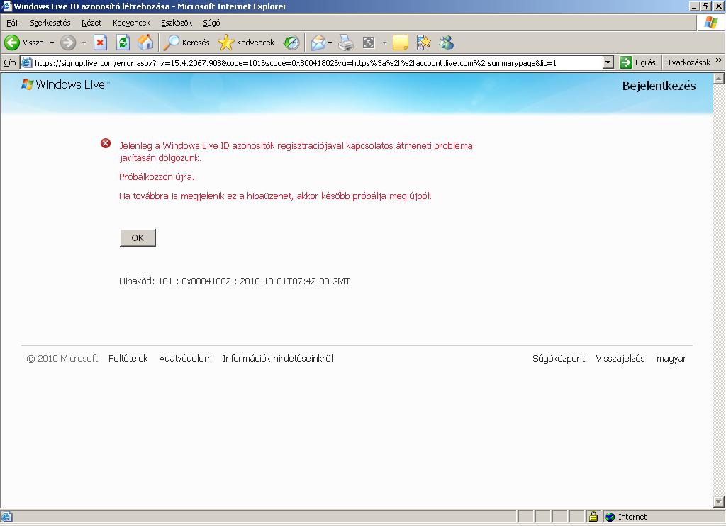Open the address bar URL dropdown

[x=608, y=62]
